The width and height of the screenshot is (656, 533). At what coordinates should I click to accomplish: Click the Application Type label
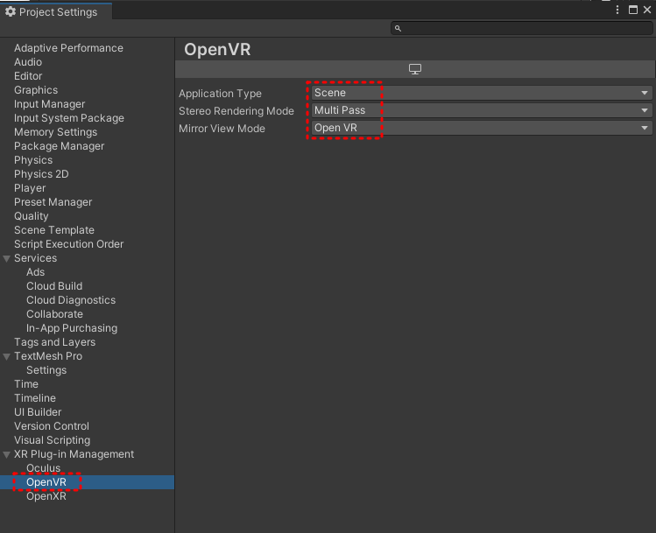pyautogui.click(x=220, y=94)
